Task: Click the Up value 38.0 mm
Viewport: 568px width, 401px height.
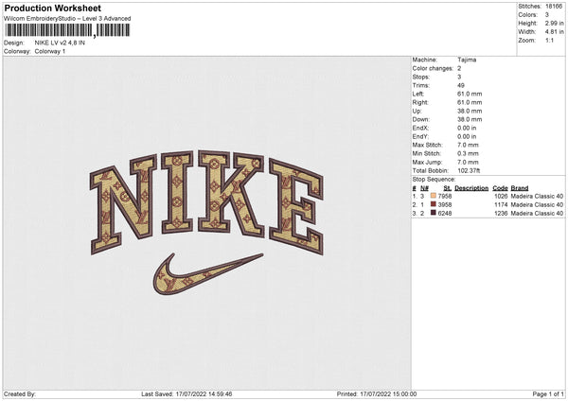Action: 470,111
